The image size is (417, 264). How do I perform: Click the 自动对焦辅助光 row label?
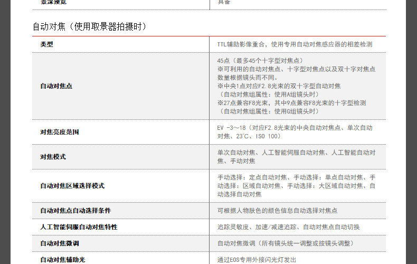coord(63,260)
